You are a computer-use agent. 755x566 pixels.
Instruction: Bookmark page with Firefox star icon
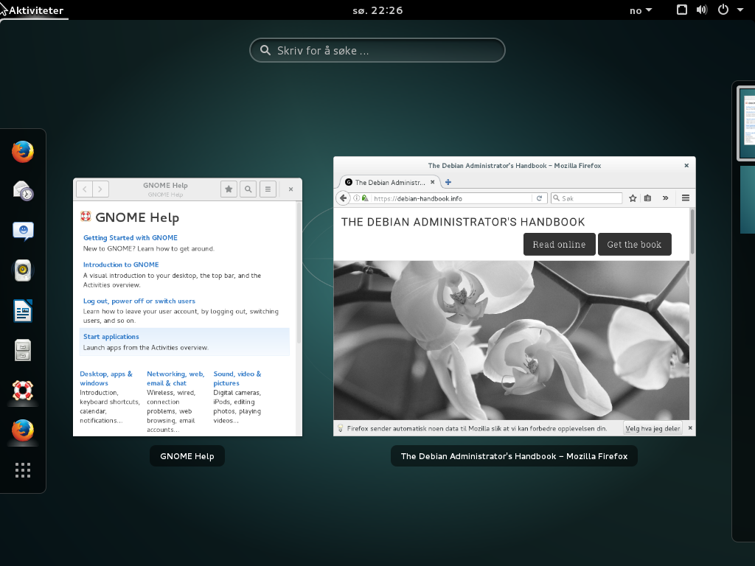point(633,198)
